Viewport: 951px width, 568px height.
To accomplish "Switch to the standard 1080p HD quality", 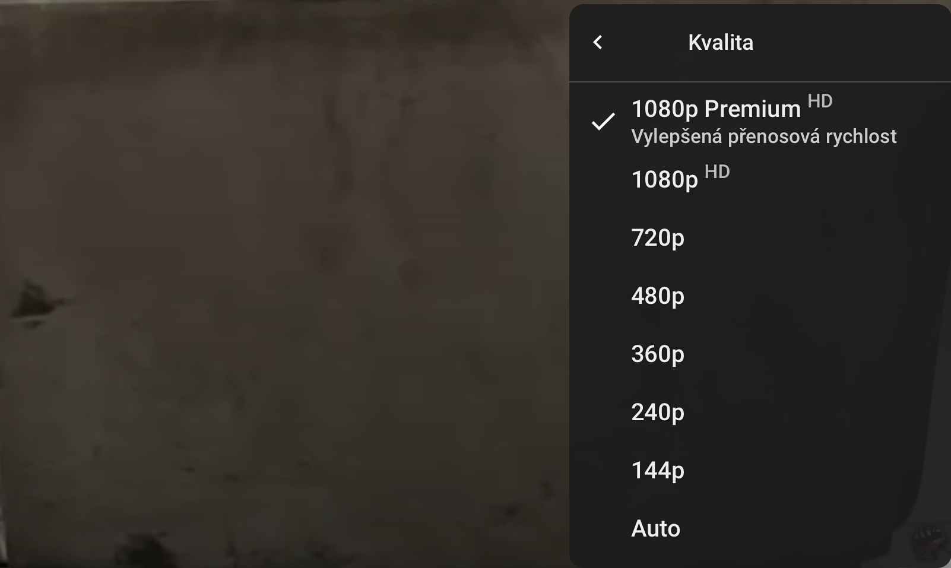I will point(664,179).
